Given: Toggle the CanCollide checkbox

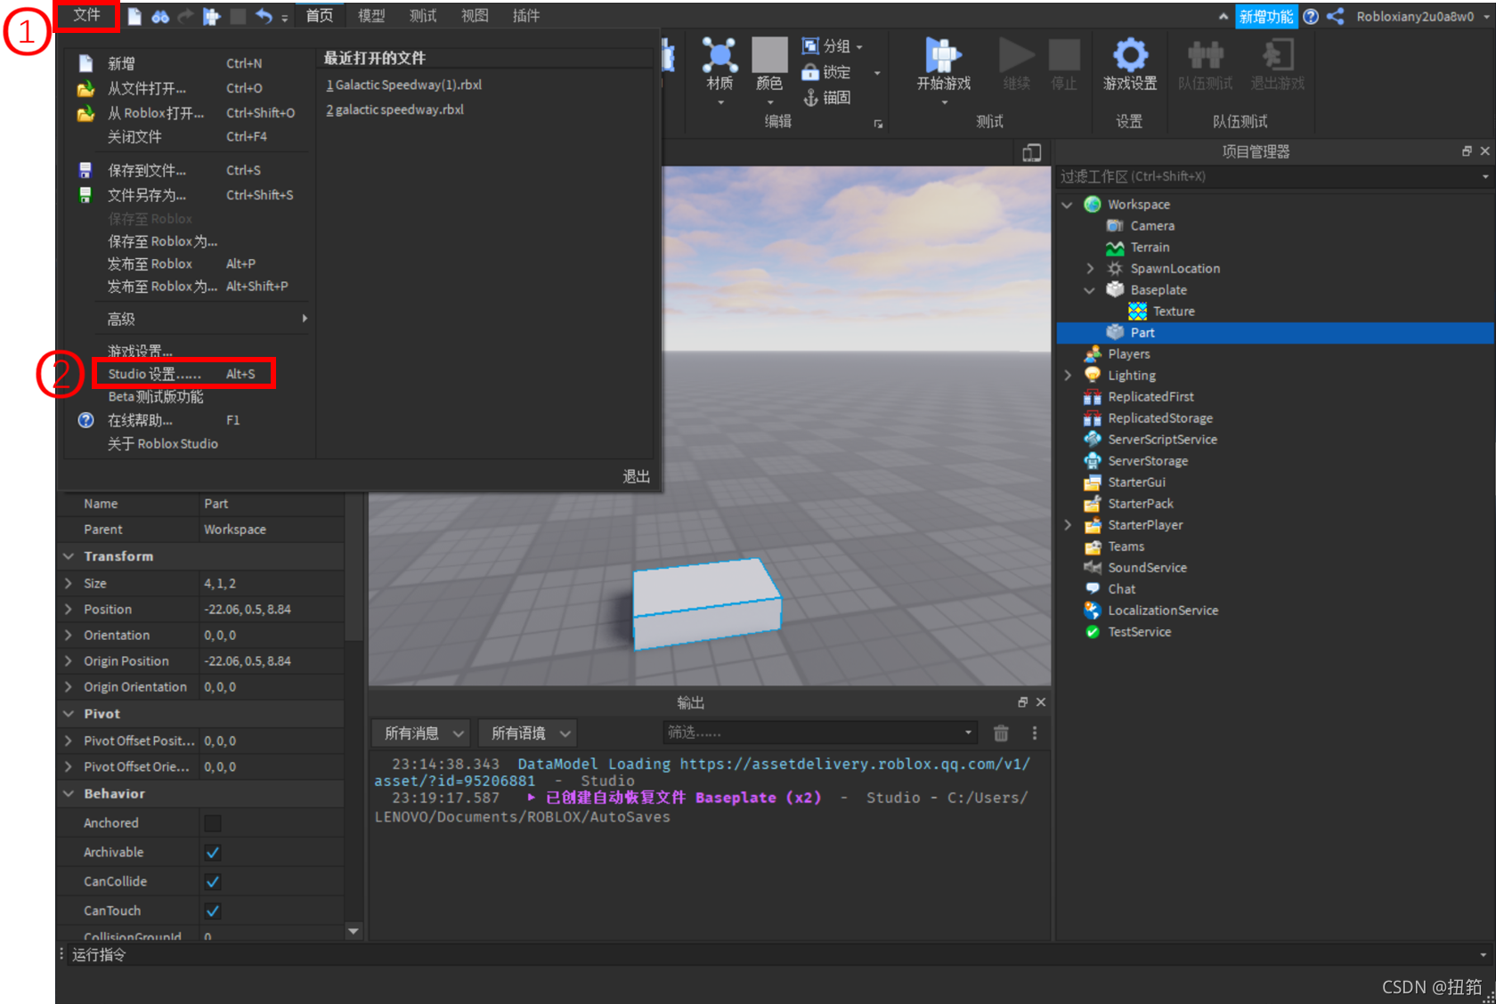Looking at the screenshot, I should [213, 882].
